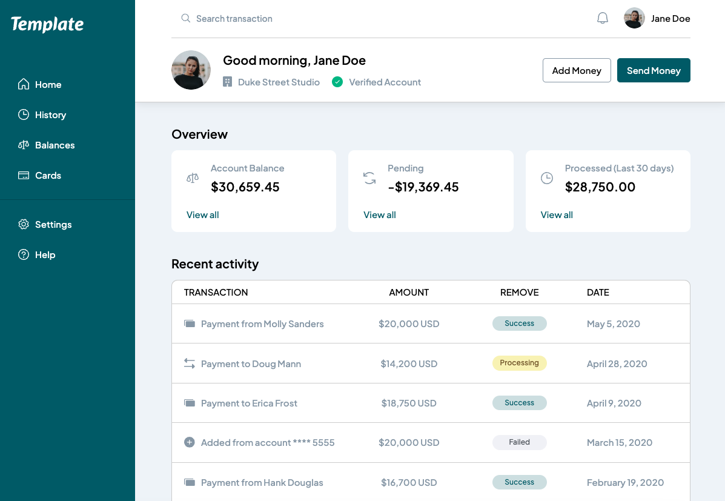Click the Success badge on Erica Frost payment
The width and height of the screenshot is (725, 501).
pos(519,402)
